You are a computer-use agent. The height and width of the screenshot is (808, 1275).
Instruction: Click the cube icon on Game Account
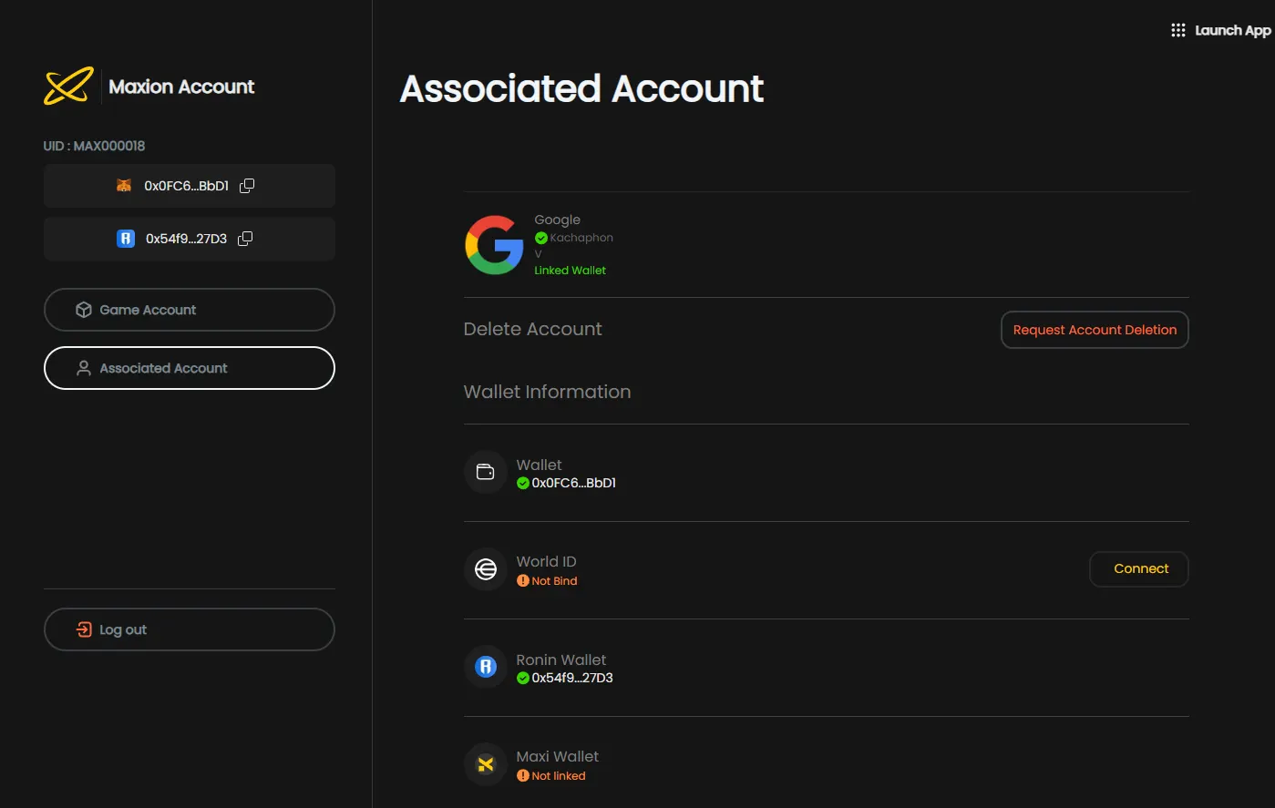coord(84,310)
